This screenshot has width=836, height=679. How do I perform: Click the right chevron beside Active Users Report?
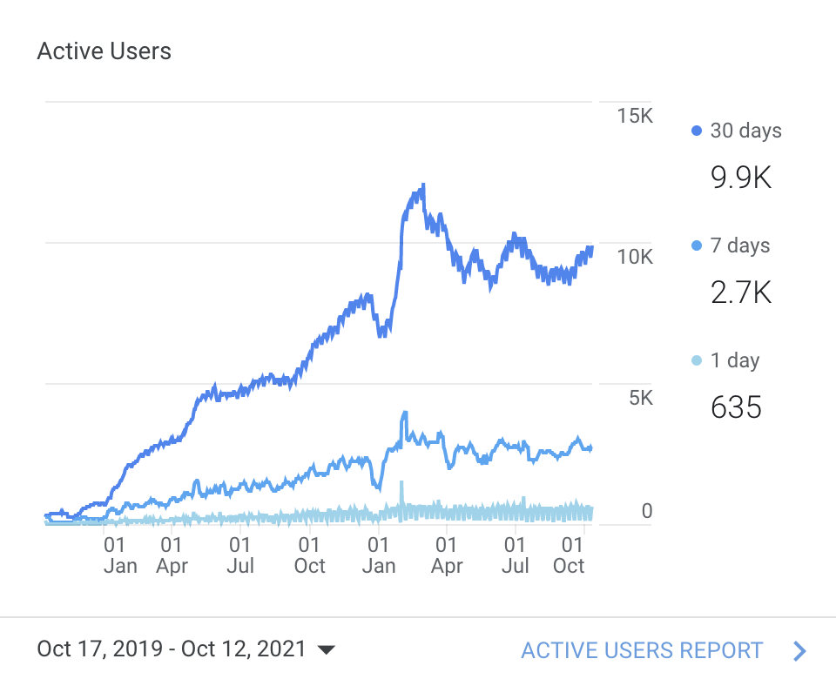pos(800,650)
